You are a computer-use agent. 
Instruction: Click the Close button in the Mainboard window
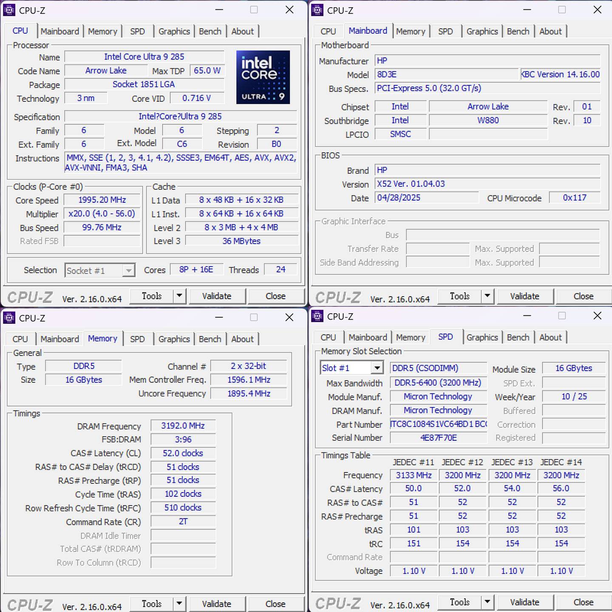[583, 296]
